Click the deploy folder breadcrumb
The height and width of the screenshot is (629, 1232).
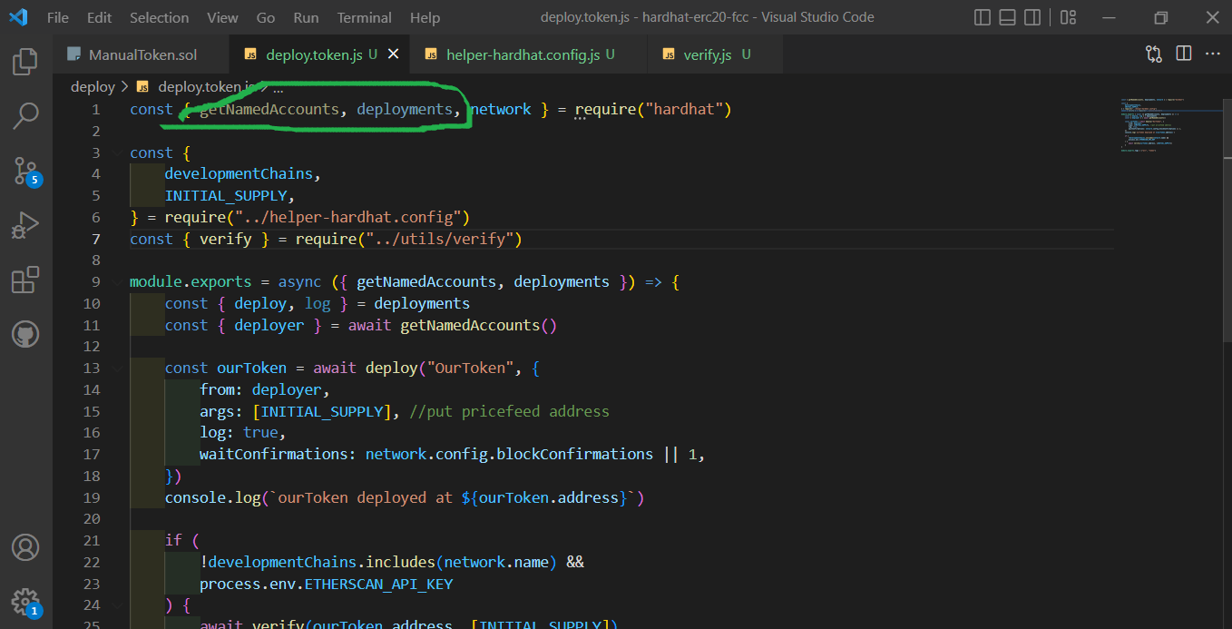pyautogui.click(x=93, y=87)
